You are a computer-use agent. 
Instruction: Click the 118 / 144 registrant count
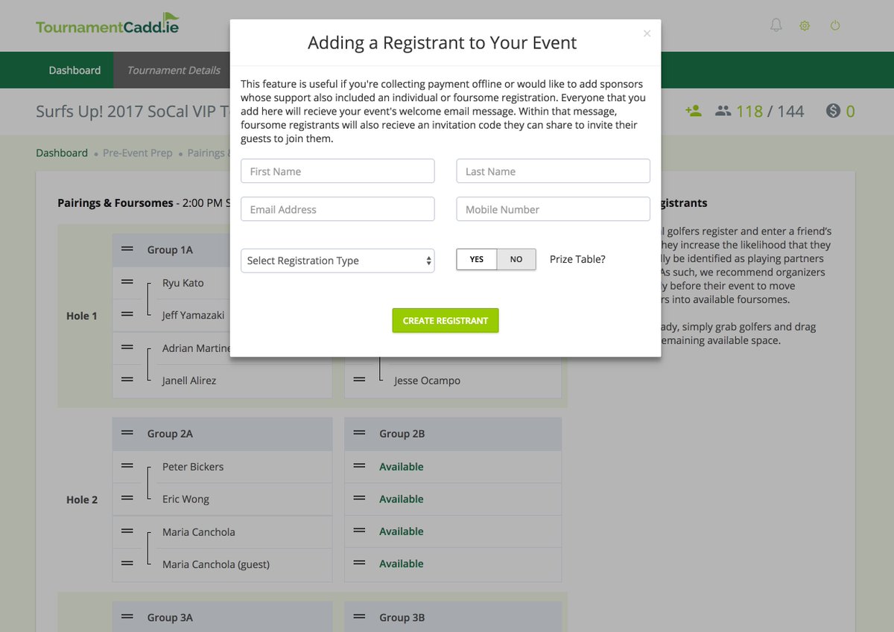click(x=770, y=111)
